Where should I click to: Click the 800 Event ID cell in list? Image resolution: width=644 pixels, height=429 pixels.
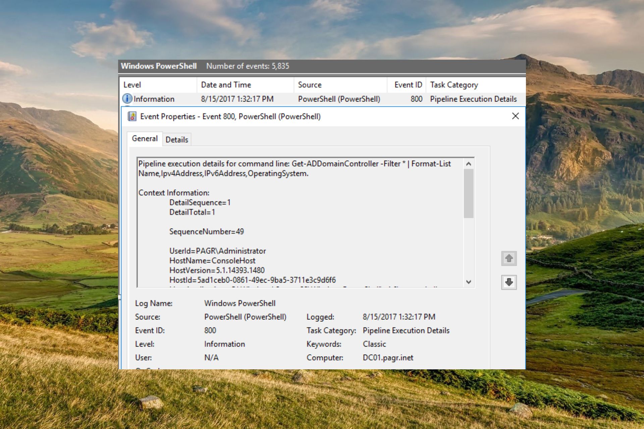coord(416,99)
